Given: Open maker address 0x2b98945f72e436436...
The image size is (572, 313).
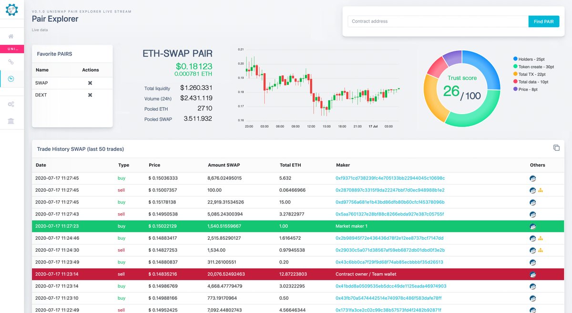Looking at the screenshot, I should pos(389,238).
